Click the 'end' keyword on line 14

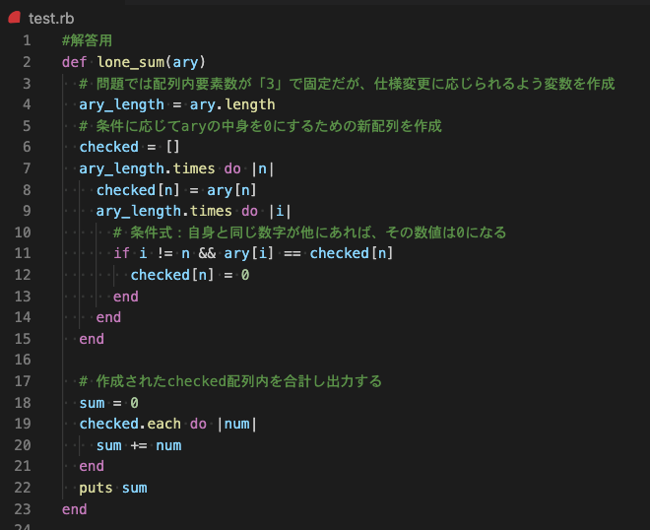coord(108,317)
